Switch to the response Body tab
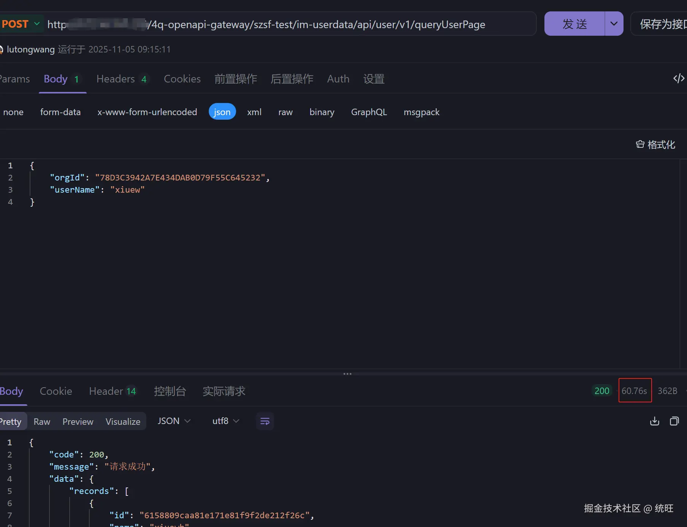 (x=11, y=391)
